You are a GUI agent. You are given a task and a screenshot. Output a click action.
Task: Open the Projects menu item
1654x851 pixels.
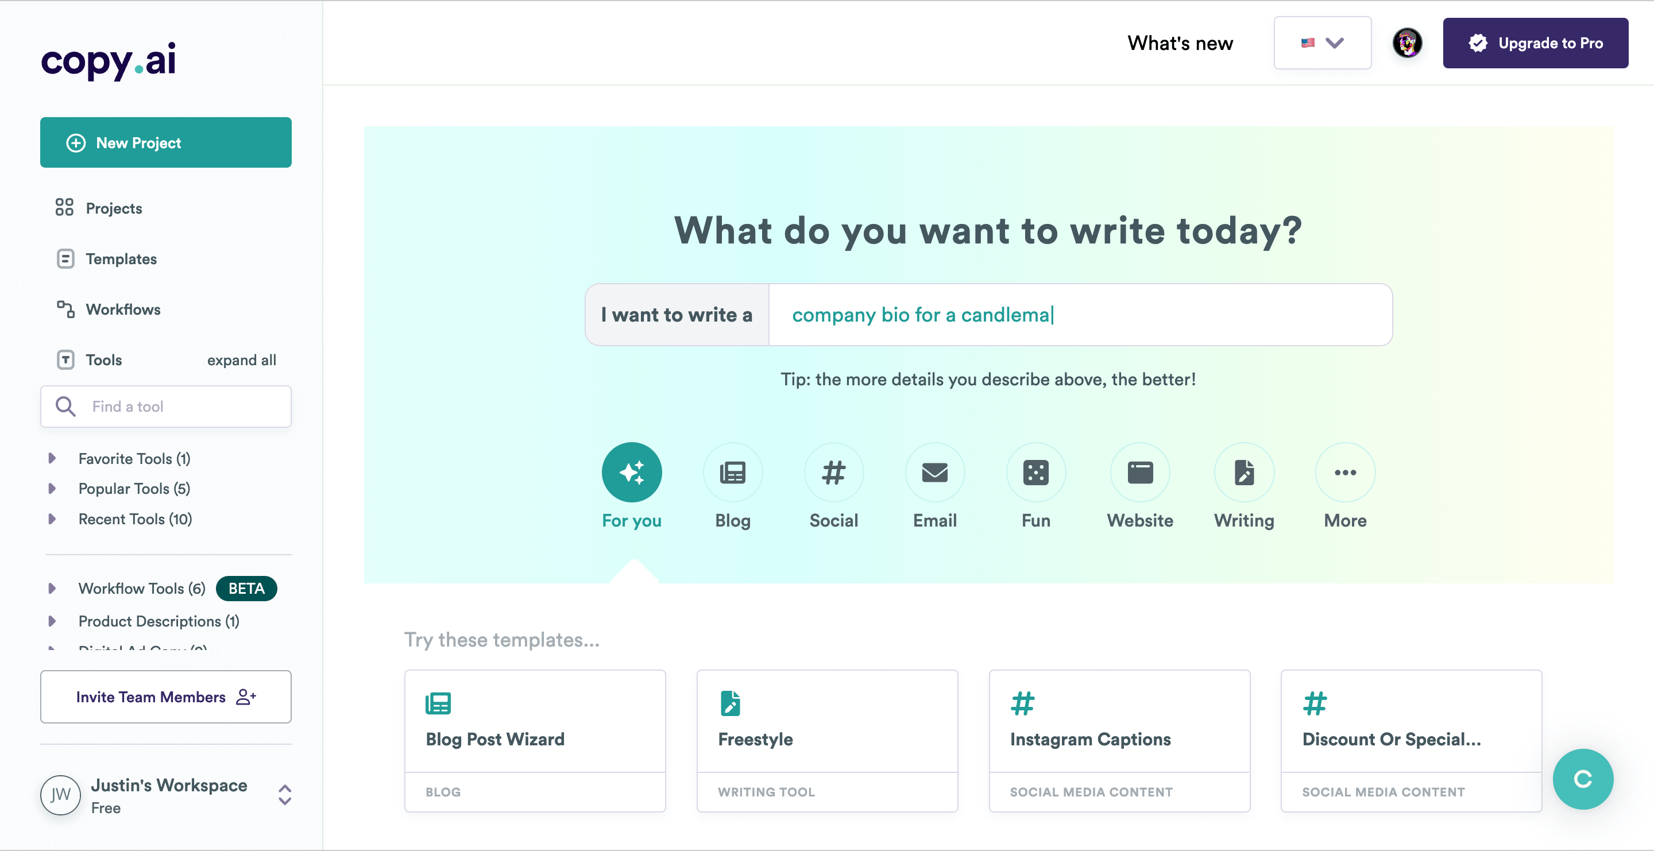pos(113,207)
